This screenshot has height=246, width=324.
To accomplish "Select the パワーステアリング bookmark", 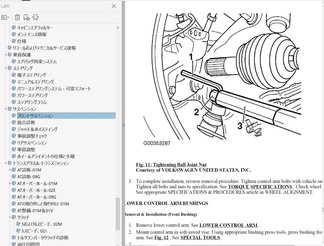I will tap(32, 95).
